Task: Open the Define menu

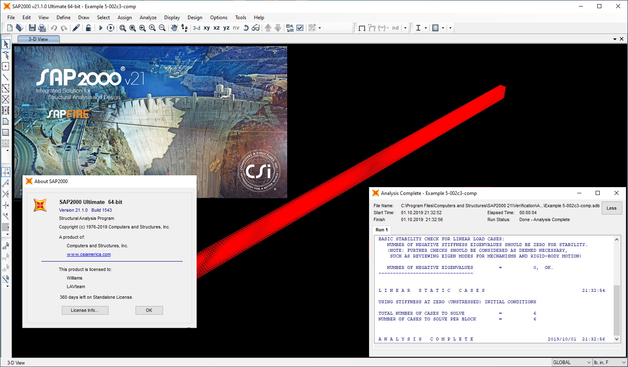Action: [x=63, y=18]
